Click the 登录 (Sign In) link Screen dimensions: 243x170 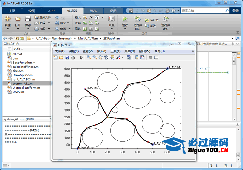(236, 11)
